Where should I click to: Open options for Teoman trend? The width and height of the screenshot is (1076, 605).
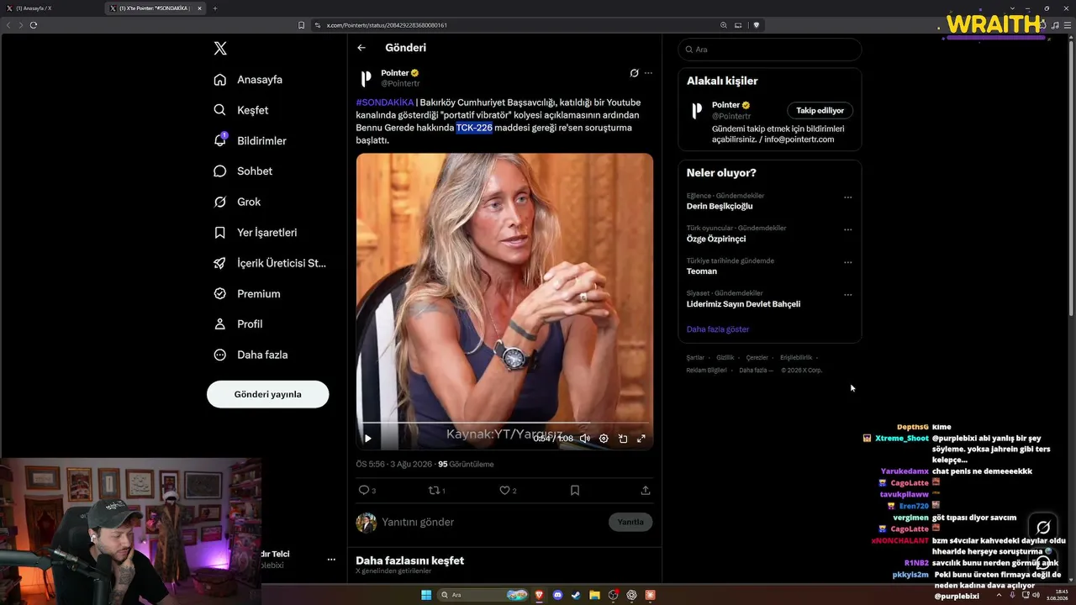(x=847, y=262)
